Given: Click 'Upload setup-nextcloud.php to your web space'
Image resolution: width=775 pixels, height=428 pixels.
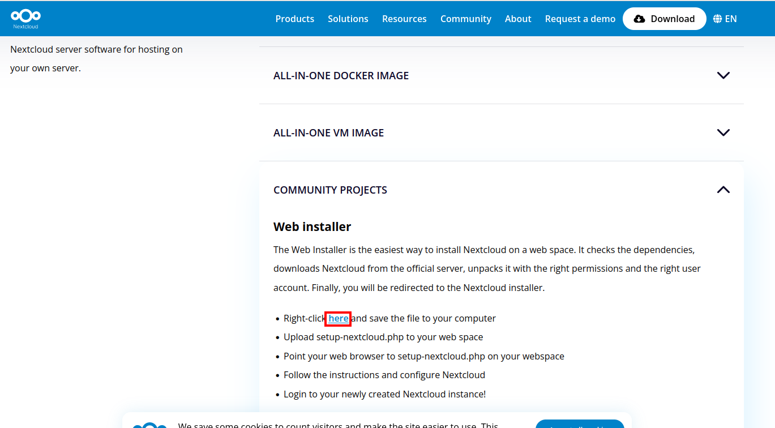Looking at the screenshot, I should tap(383, 337).
